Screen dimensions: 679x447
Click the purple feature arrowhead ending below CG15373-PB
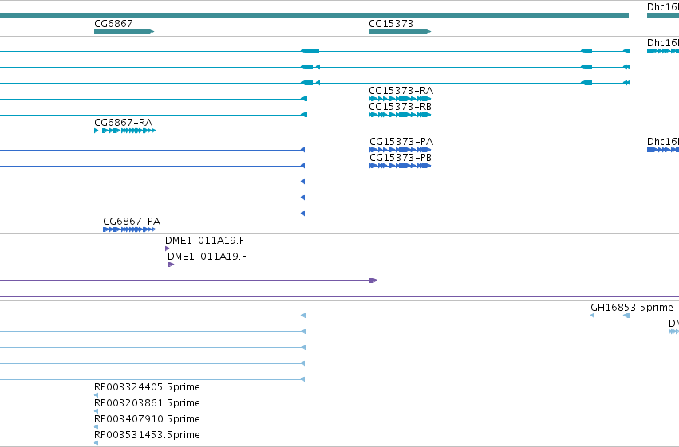(x=373, y=280)
